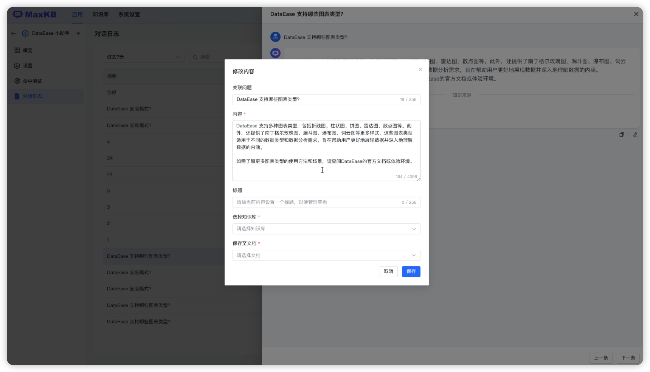650x372 pixels.
Task: Go back using the arrow beside DataEase 小助手
Action: (14, 33)
